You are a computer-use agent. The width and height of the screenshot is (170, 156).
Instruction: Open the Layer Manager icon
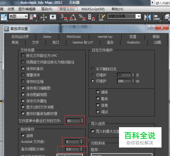167,17
